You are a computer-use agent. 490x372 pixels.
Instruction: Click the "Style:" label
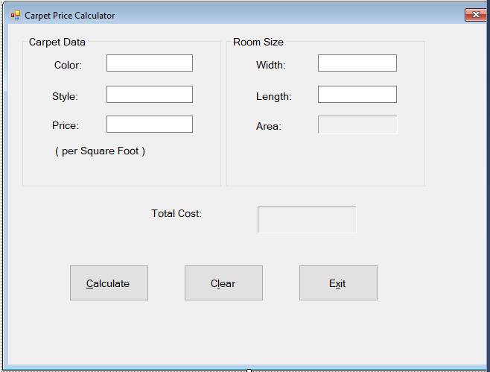(x=65, y=96)
